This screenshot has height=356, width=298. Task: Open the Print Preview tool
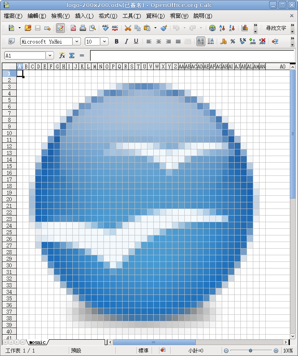pyautogui.click(x=93, y=28)
